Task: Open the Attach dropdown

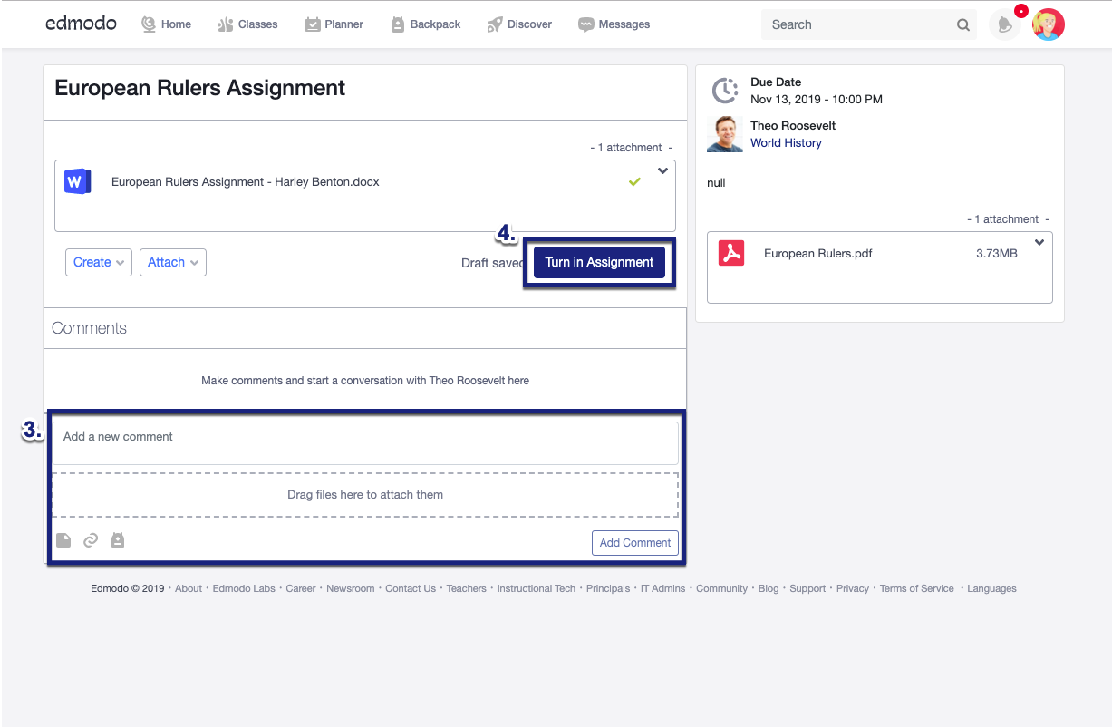Action: click(x=173, y=262)
